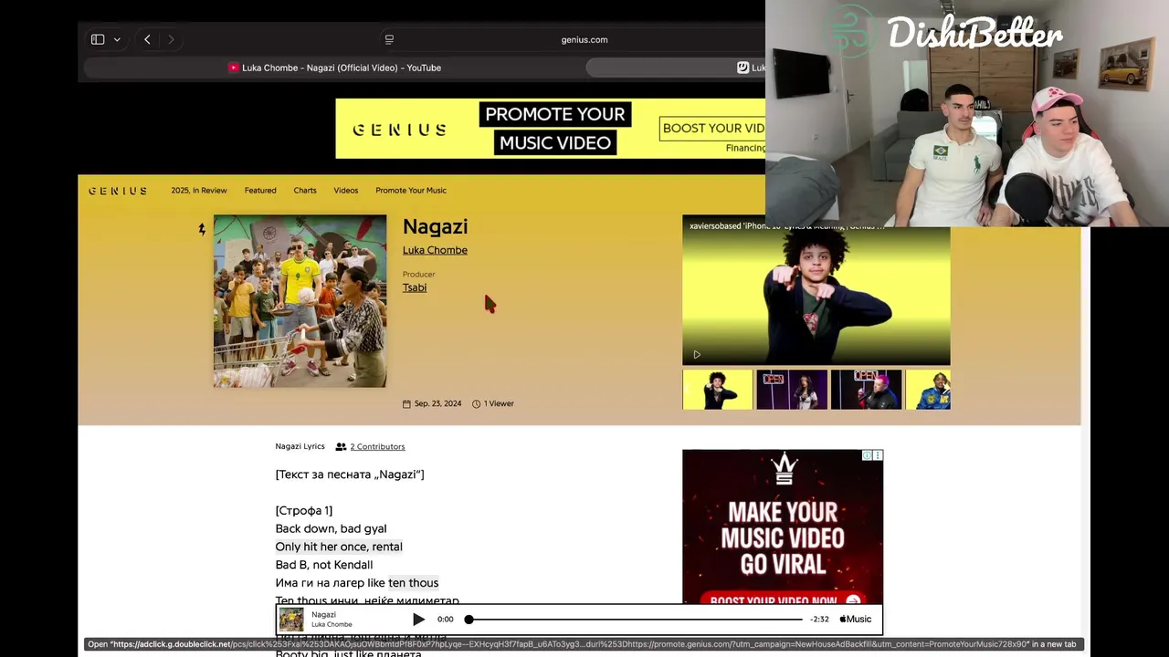Click the Nagazi title in mini player
The image size is (1169, 657).
coord(323,614)
